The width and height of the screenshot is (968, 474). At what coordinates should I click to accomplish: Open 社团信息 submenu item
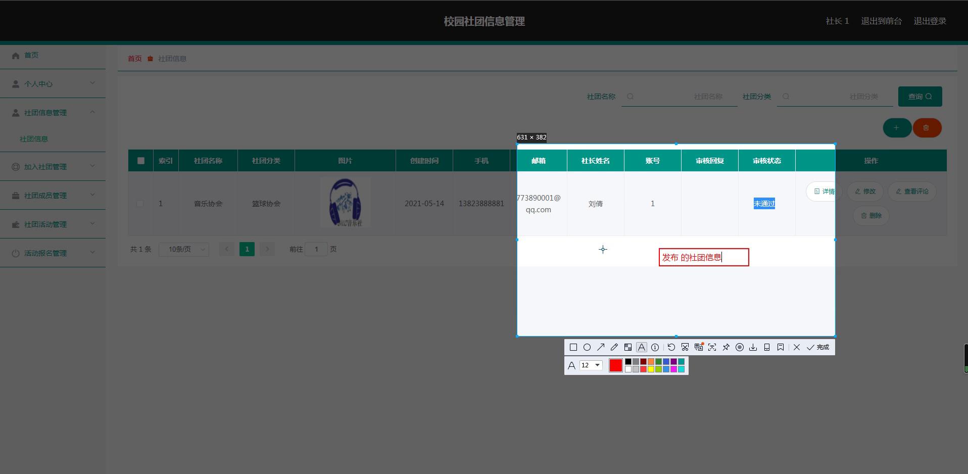34,139
